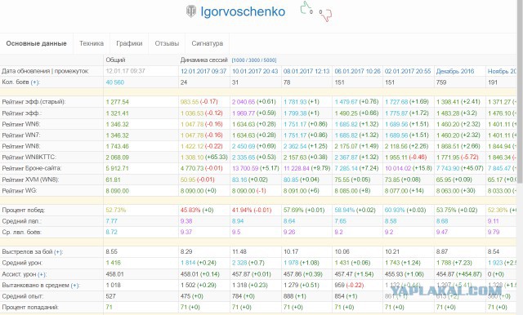Open the Igorvoschenko player name link
The image size is (523, 315).
243,11
